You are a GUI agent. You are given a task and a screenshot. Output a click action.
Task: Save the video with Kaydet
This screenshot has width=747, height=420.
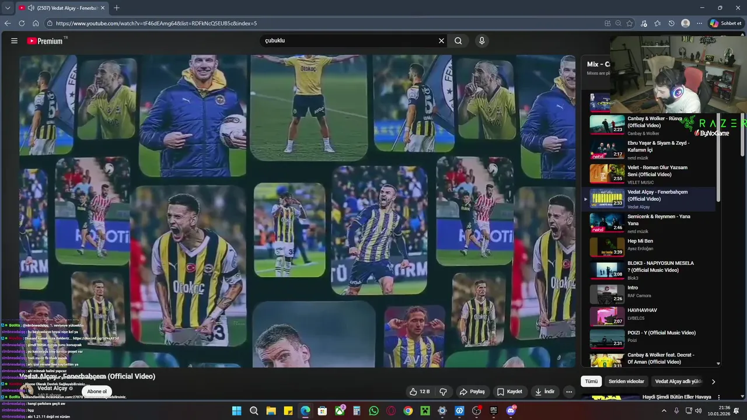(x=509, y=391)
